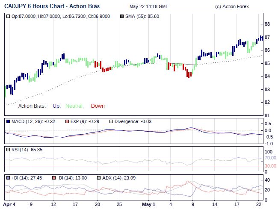
Task: Click the SMA (55) legend color square
Action: [122, 16]
